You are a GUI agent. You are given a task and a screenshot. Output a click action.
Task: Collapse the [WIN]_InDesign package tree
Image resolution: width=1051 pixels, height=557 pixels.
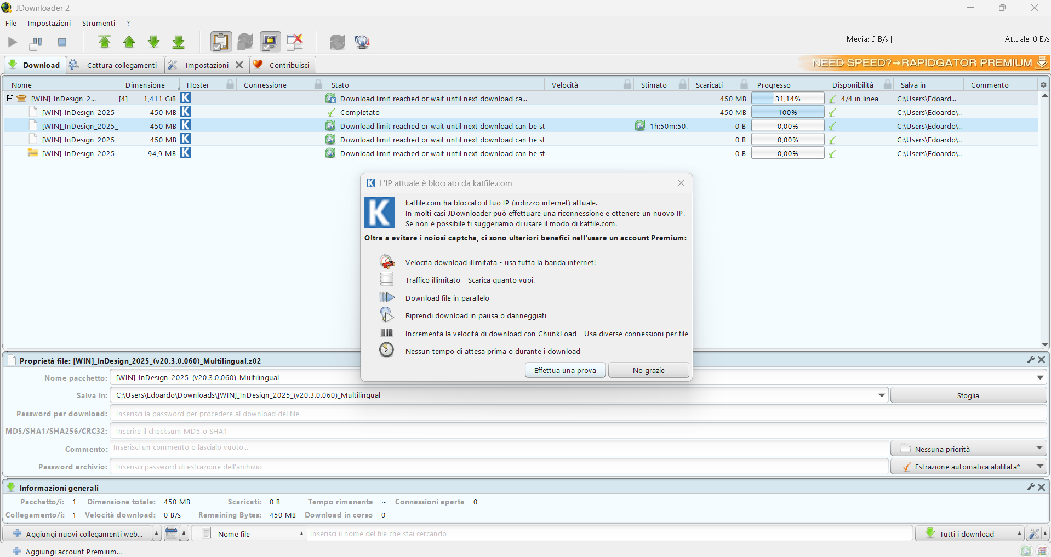pyautogui.click(x=10, y=99)
